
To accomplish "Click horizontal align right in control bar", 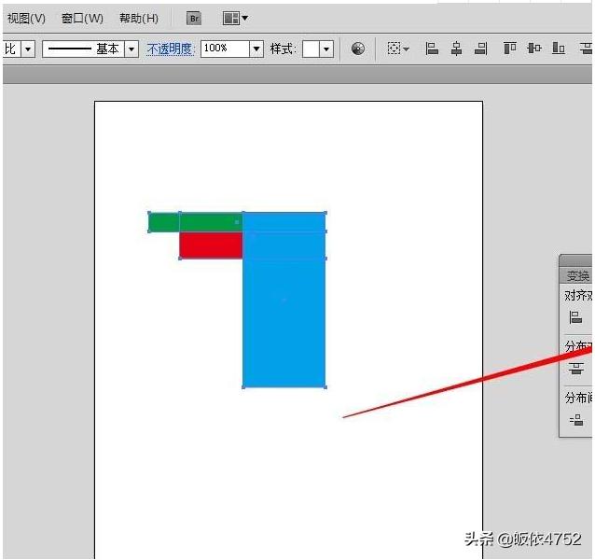I will 481,49.
